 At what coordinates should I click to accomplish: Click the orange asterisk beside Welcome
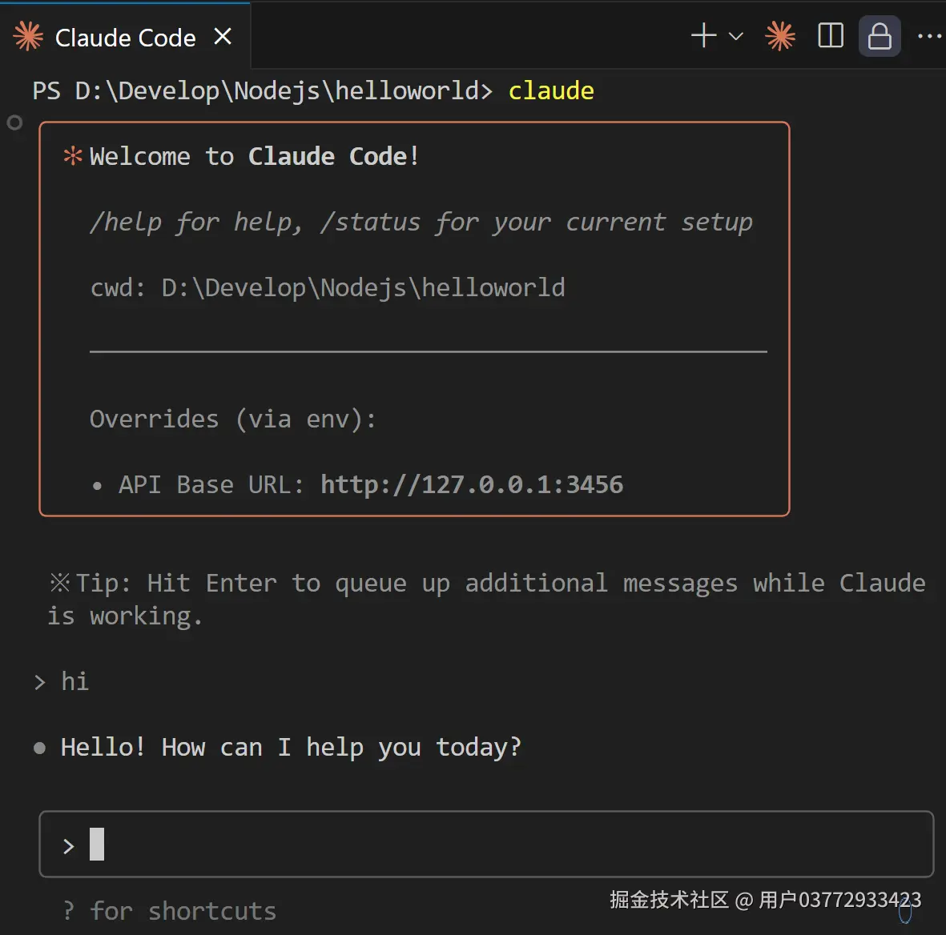pyautogui.click(x=73, y=156)
